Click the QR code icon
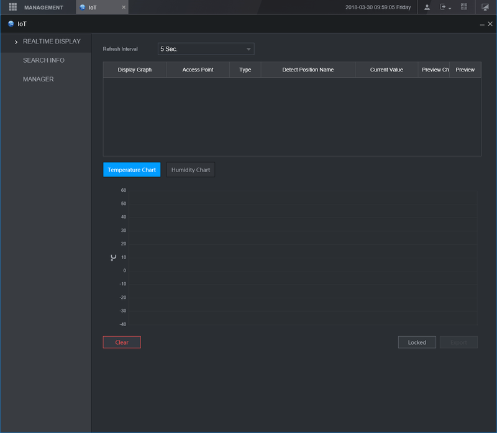 (x=463, y=7)
